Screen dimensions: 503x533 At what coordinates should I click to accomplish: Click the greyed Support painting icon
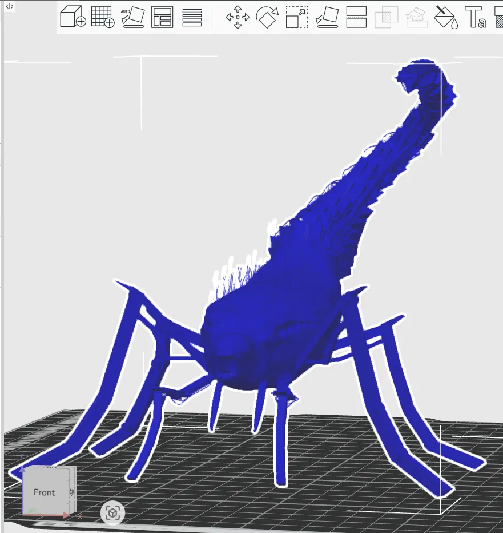[416, 17]
